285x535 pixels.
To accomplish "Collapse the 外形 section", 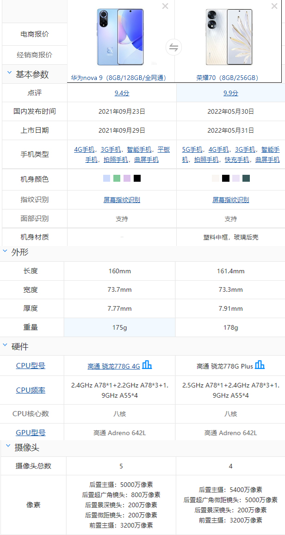I will (5, 251).
